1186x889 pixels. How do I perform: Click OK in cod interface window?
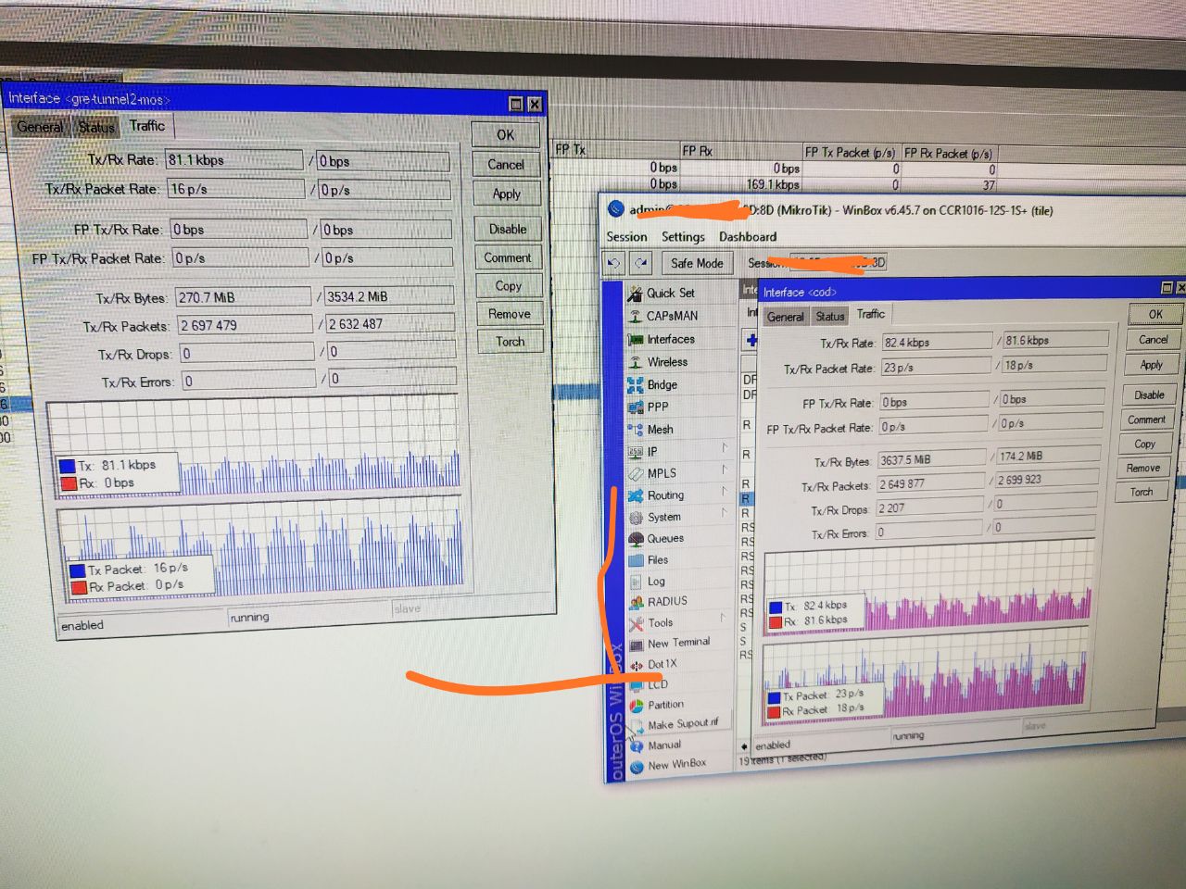(1155, 314)
